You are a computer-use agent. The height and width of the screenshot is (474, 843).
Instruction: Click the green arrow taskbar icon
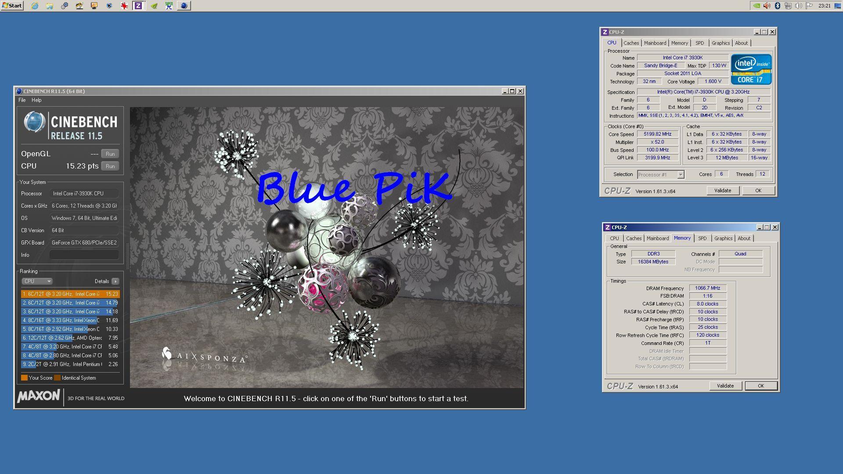[x=154, y=6]
